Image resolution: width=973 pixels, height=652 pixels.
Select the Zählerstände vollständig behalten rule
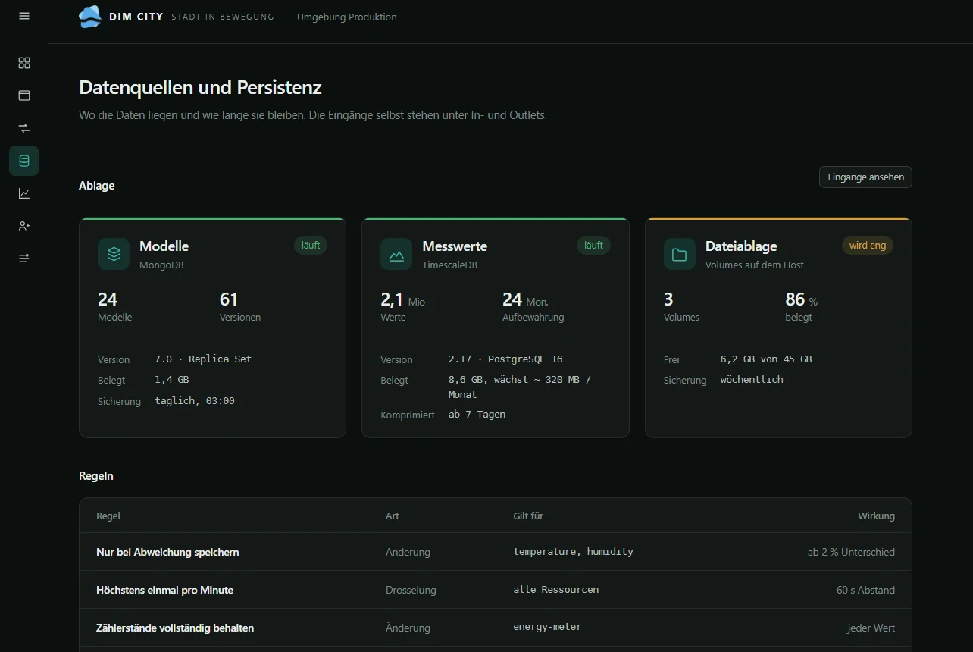495,628
